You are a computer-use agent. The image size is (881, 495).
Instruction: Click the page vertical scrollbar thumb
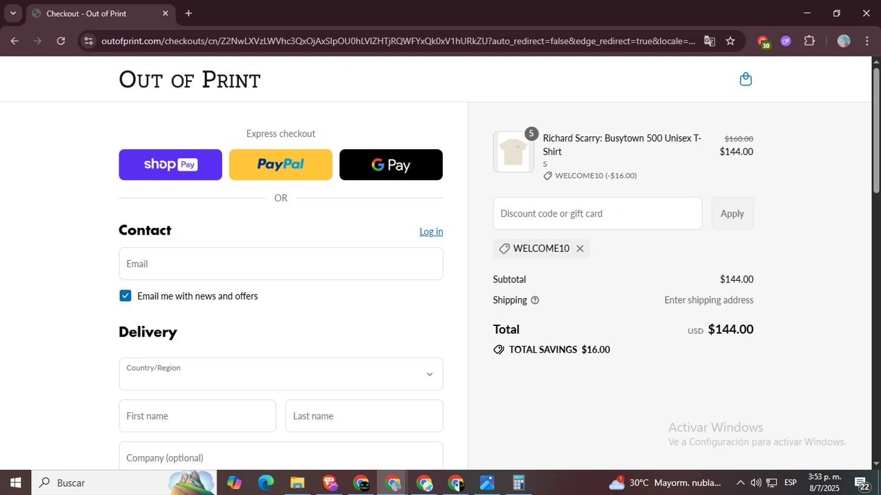876,130
